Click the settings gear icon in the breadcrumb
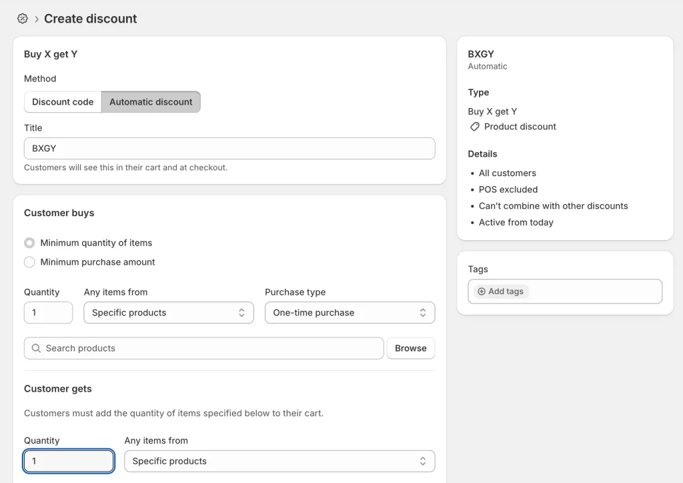 coord(22,19)
